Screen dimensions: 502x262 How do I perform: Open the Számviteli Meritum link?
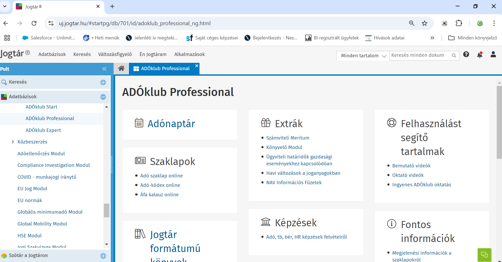(287, 138)
